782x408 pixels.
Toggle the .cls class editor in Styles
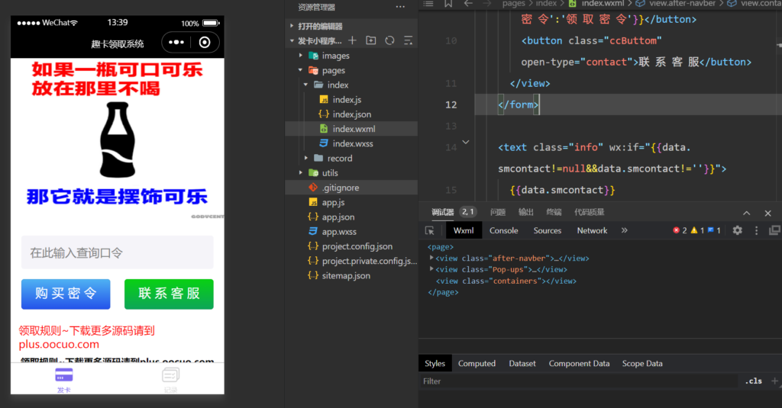coord(753,381)
